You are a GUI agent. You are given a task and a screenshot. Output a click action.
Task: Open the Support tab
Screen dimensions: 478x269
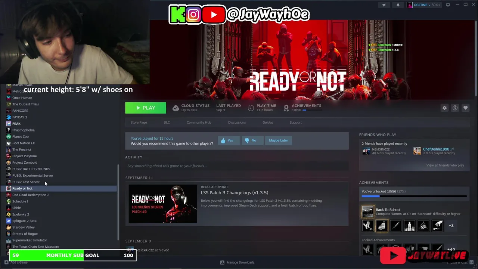pyautogui.click(x=295, y=123)
